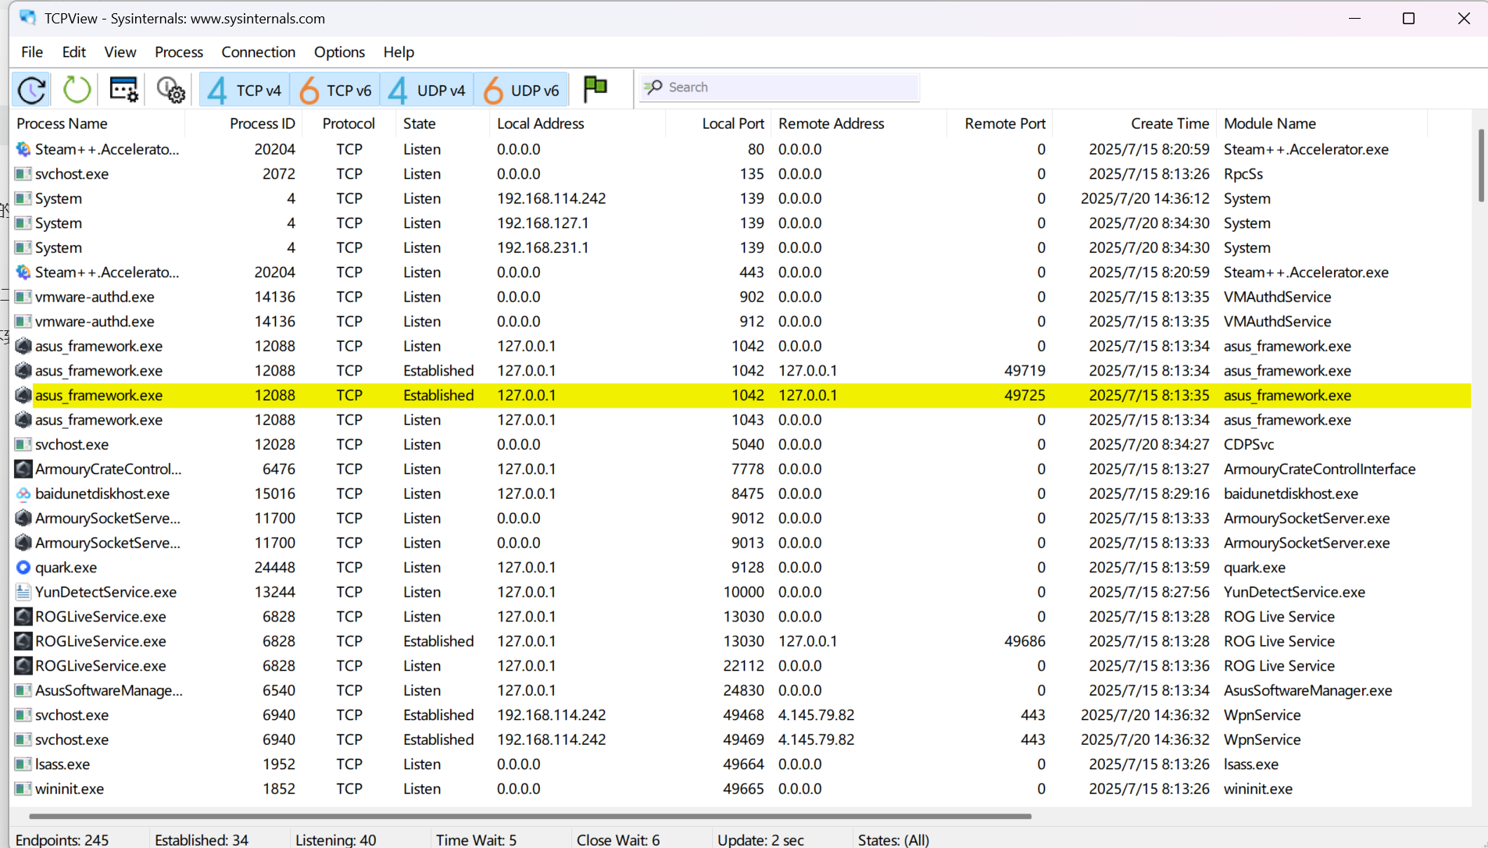Sort by Process ID column header
The height and width of the screenshot is (848, 1488).
(x=244, y=123)
